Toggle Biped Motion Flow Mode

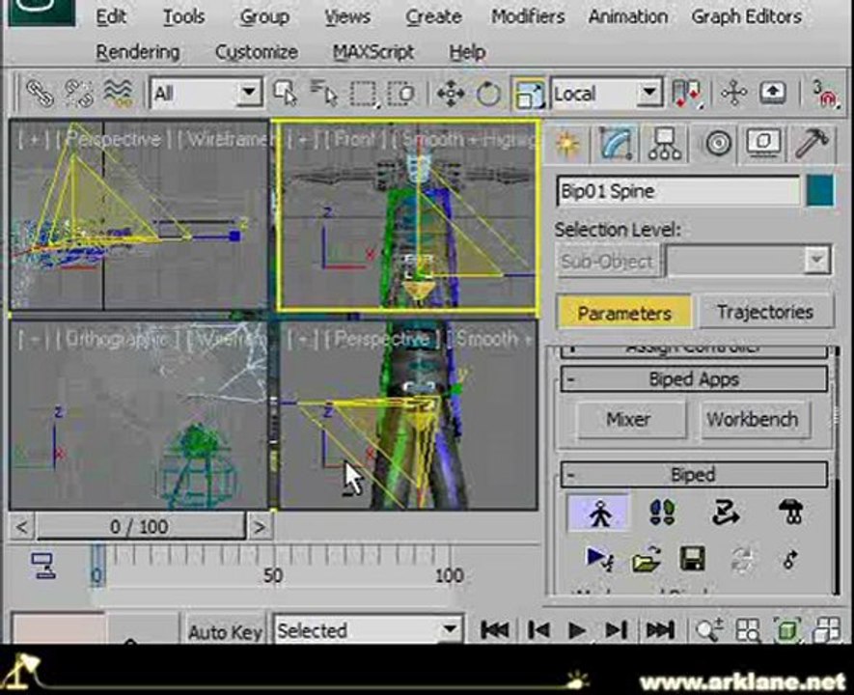[726, 513]
